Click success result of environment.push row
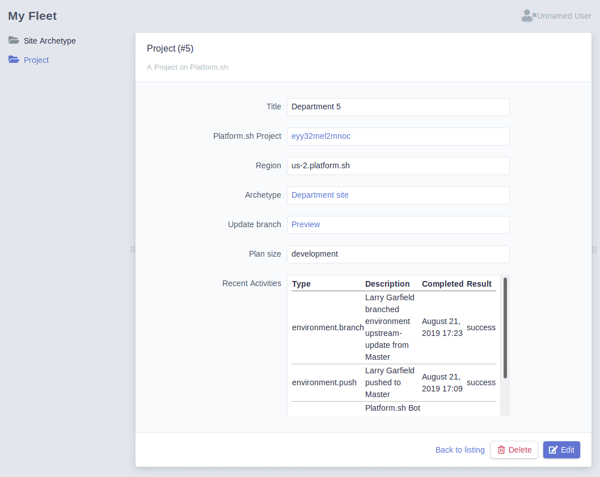The width and height of the screenshot is (600, 477). tap(481, 382)
